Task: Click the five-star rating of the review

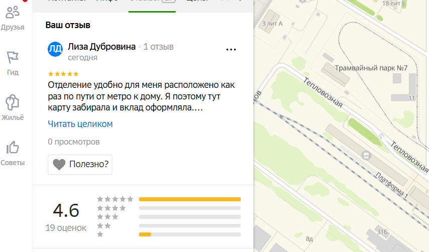Action: click(x=63, y=74)
